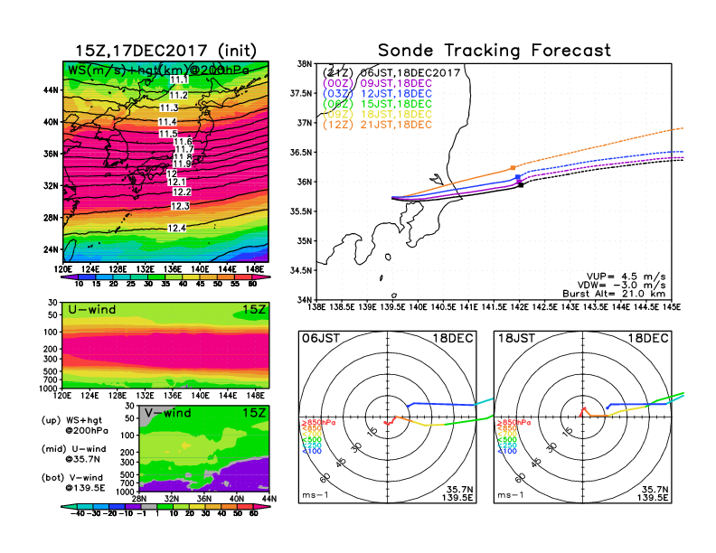
Task: Click the blue burst-point marker on the 03Z track
Action: (x=518, y=176)
